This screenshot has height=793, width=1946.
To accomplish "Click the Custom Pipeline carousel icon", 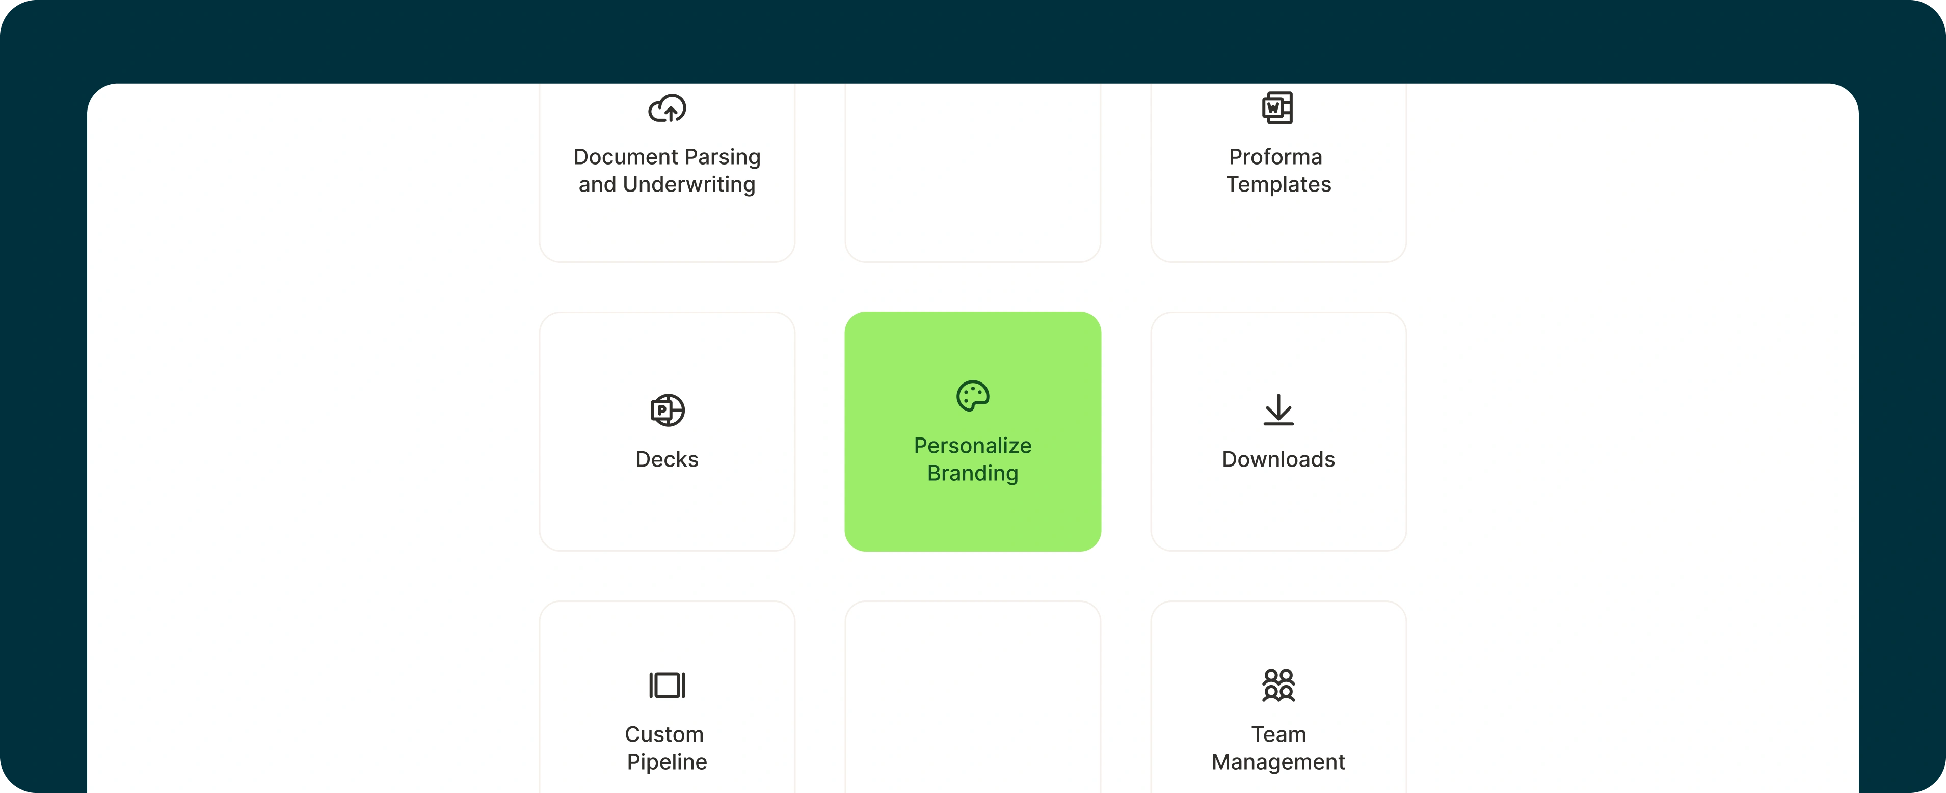I will 667,685.
